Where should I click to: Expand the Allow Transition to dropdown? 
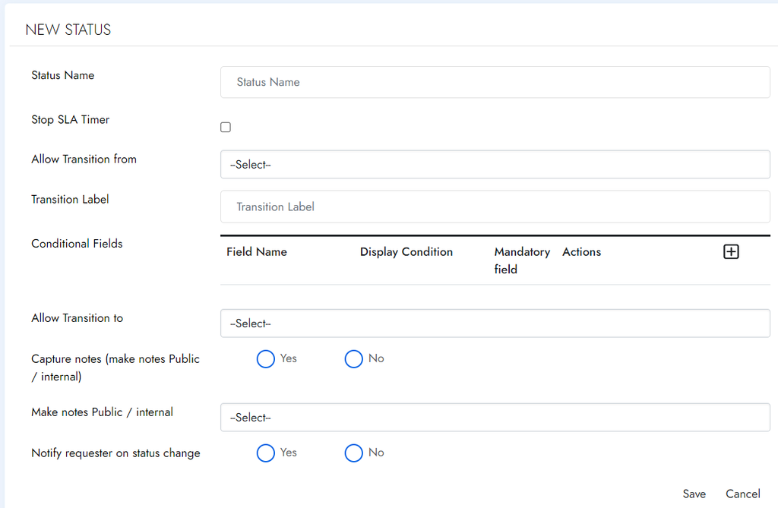coord(495,323)
